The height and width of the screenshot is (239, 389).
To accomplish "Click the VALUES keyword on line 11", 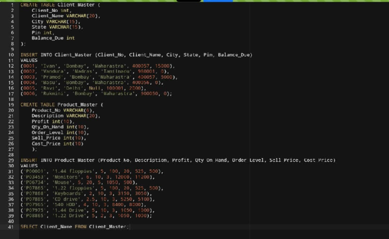I will [29, 60].
